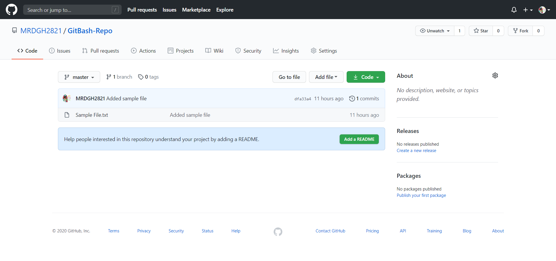Viewport: 556px width, 261px height.
Task: Click the stargazers count 0
Action: (x=498, y=31)
